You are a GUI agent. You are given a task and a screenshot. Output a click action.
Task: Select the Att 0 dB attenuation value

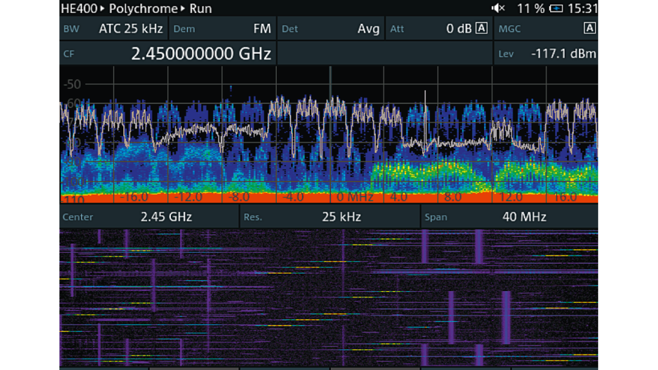click(459, 29)
